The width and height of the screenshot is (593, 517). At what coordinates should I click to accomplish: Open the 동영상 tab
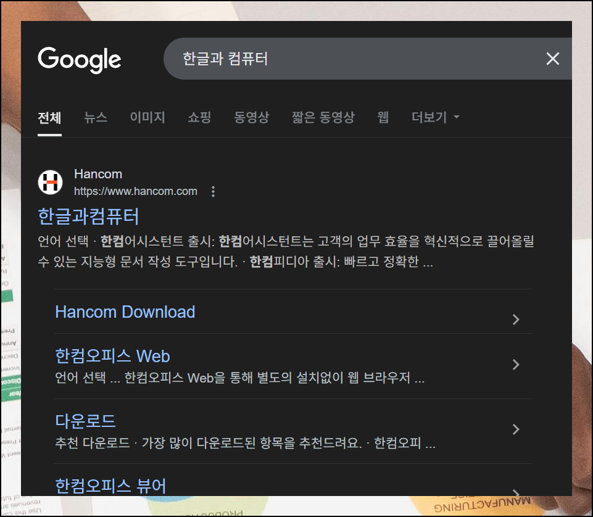click(x=252, y=117)
